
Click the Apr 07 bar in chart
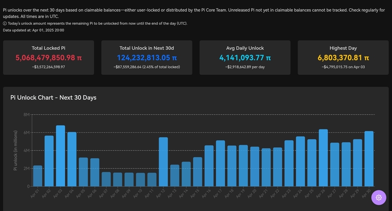pos(106,179)
